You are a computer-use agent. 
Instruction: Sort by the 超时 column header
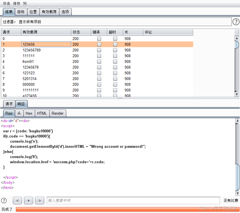tap(115, 32)
